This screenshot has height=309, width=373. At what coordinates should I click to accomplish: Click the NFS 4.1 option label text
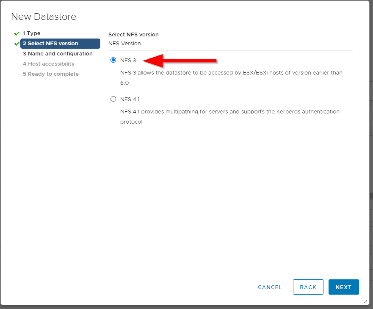tap(130, 99)
